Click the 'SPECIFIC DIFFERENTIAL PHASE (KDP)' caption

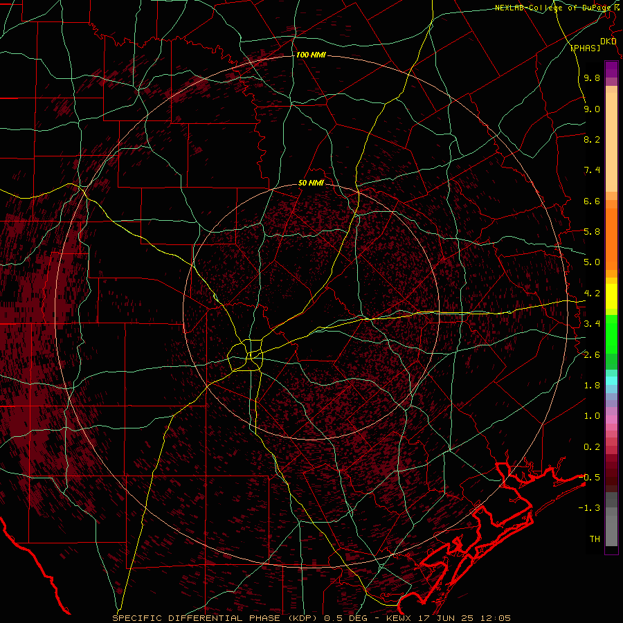[x=217, y=618]
